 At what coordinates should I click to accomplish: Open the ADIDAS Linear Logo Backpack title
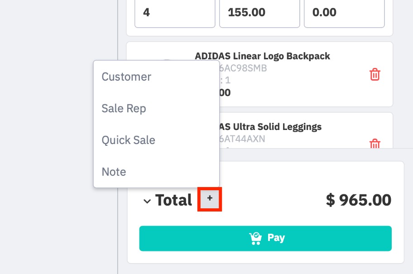click(x=263, y=56)
